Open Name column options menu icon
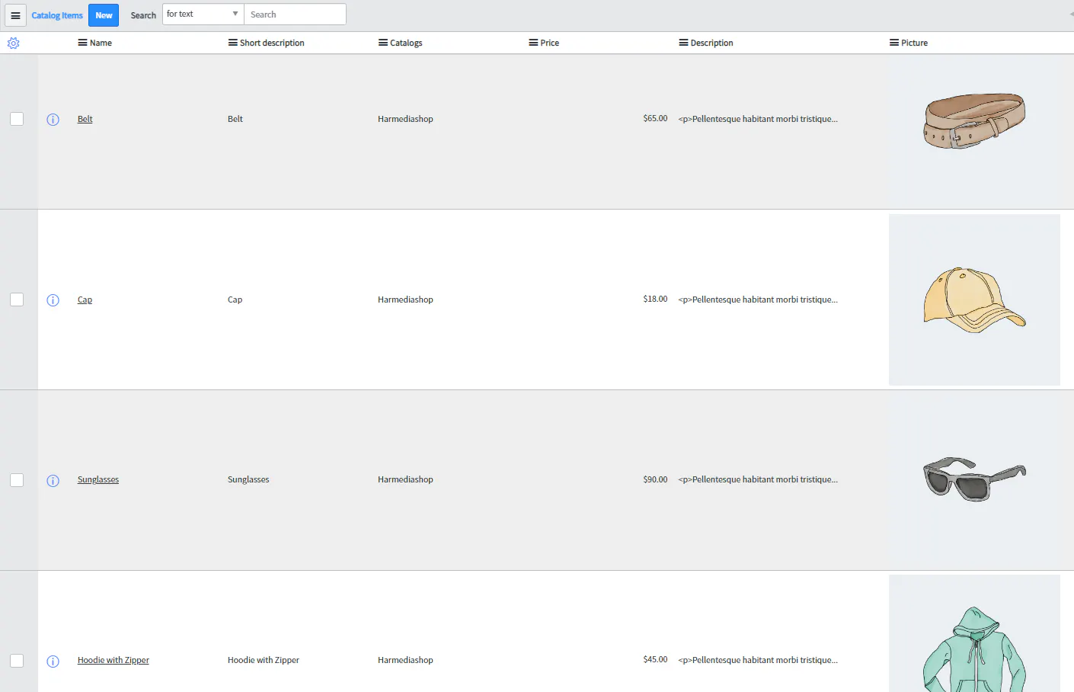 coord(82,43)
